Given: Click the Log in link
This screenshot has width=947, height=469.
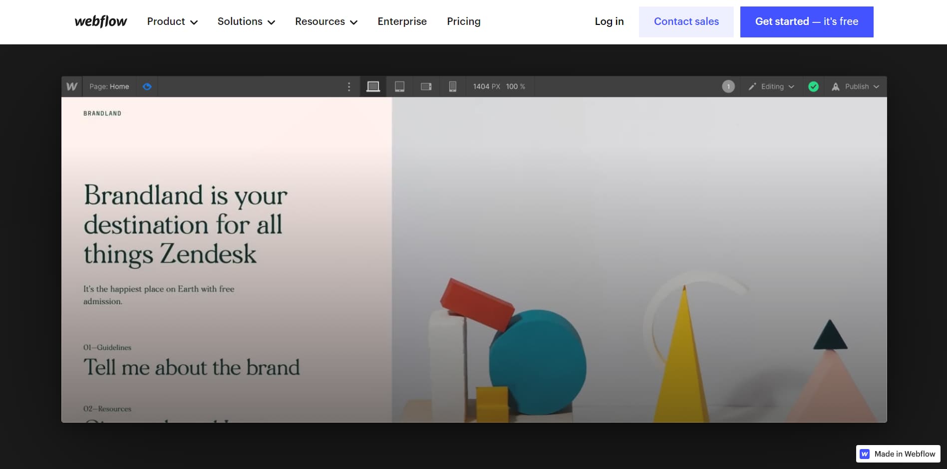Looking at the screenshot, I should [x=609, y=21].
